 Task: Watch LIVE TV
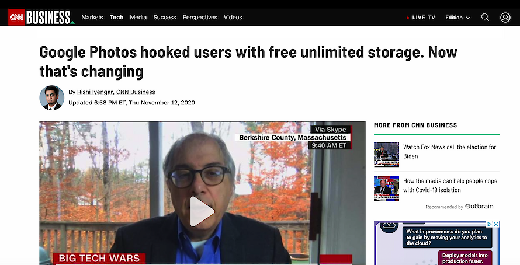pos(421,18)
